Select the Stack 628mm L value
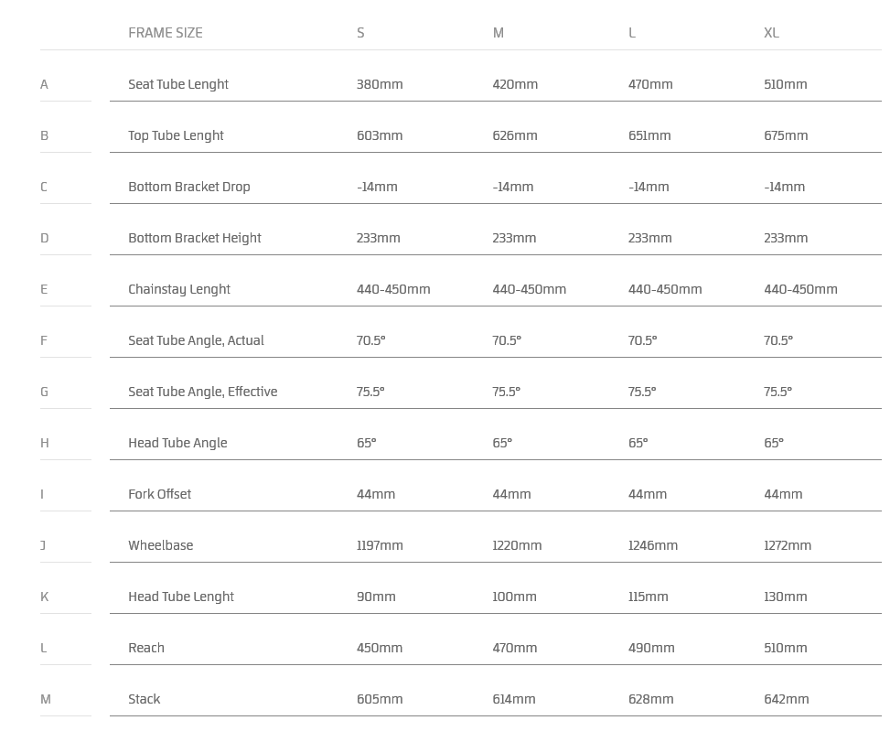 tap(650, 699)
